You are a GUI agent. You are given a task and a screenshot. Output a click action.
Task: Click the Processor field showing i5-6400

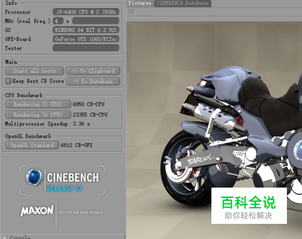coord(86,12)
